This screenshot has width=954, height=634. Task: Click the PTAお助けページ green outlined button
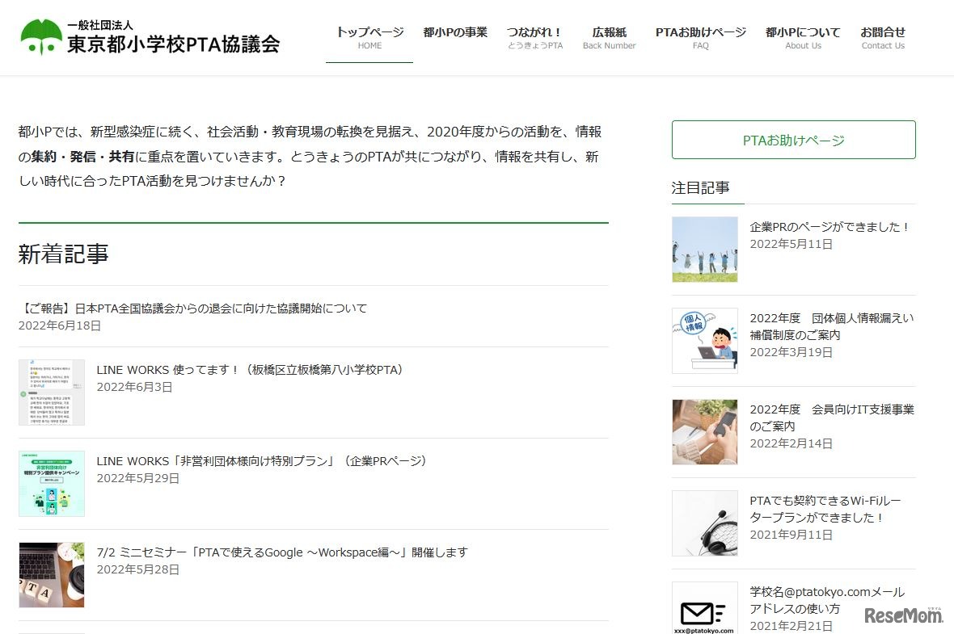coord(792,139)
